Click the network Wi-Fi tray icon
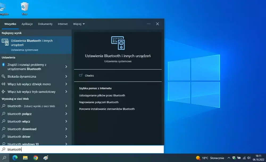Screen dimensions: 266x162 pos(244,158)
